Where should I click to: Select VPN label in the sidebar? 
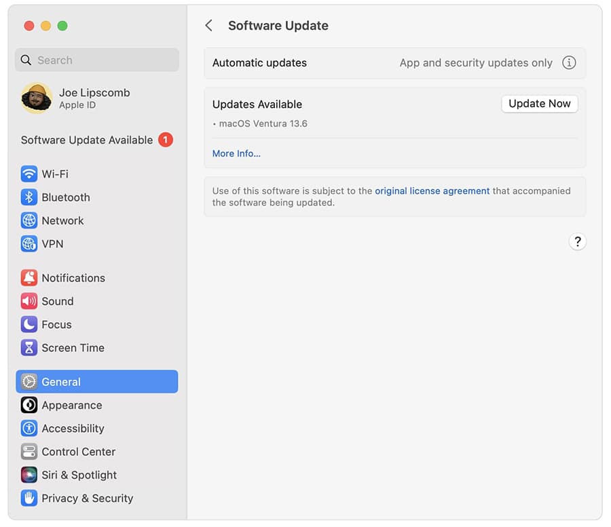[52, 244]
